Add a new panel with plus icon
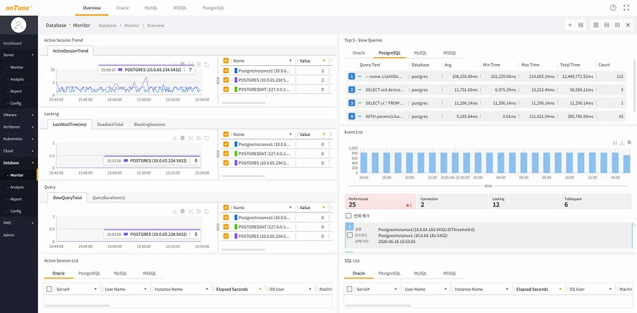 click(x=570, y=25)
